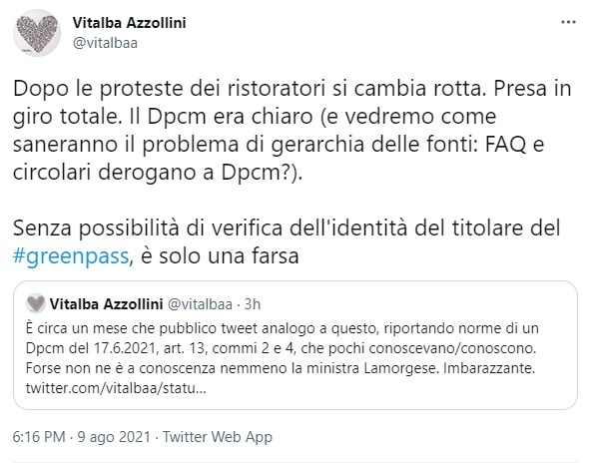Open the author name inside the quoted tweet
This screenshot has height=468, width=590.
pos(107,304)
